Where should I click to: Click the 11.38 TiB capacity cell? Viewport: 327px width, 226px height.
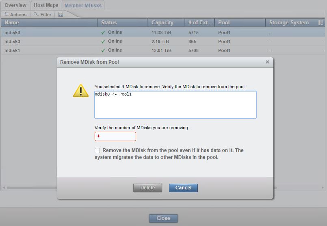161,33
